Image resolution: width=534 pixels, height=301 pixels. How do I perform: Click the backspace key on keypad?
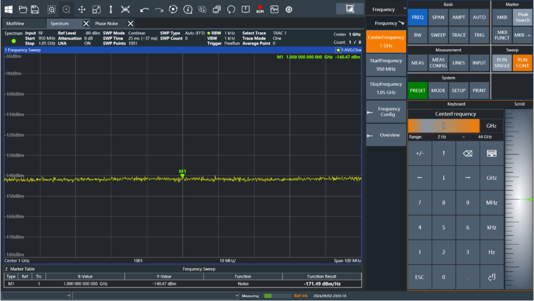coord(468,154)
